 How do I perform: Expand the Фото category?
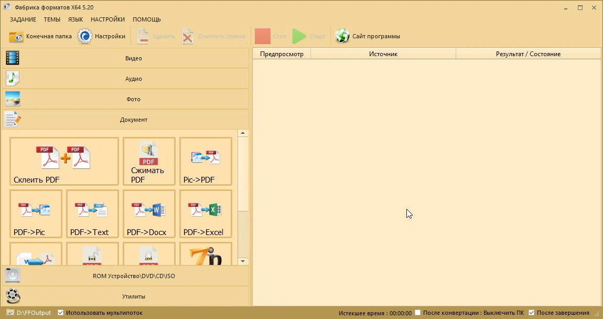coord(126,99)
